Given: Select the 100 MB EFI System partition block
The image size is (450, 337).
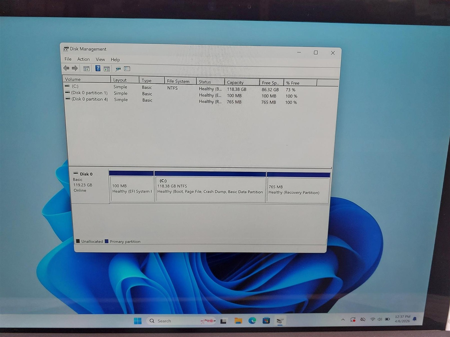Looking at the screenshot, I should pyautogui.click(x=132, y=186).
